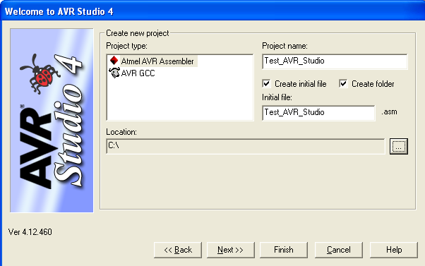Click the Project name input field

335,61
